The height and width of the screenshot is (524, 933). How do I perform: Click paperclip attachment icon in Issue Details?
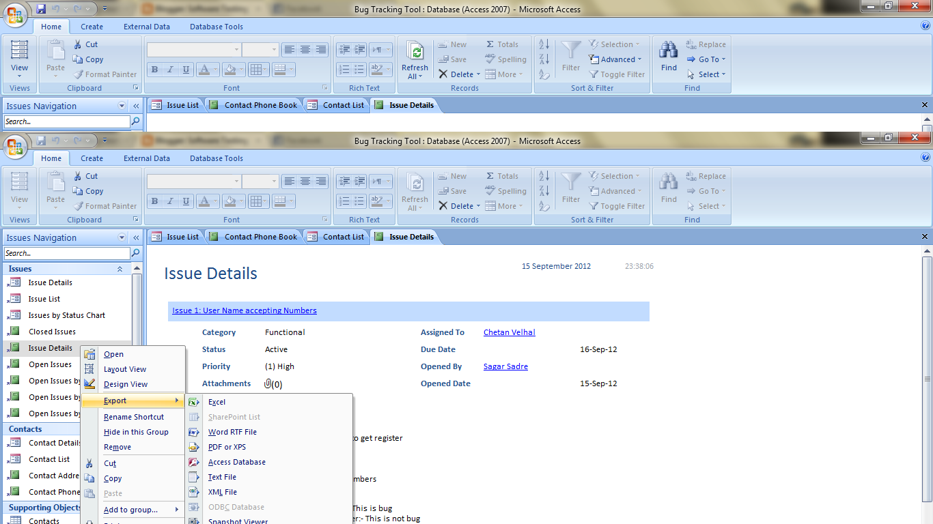coord(268,383)
